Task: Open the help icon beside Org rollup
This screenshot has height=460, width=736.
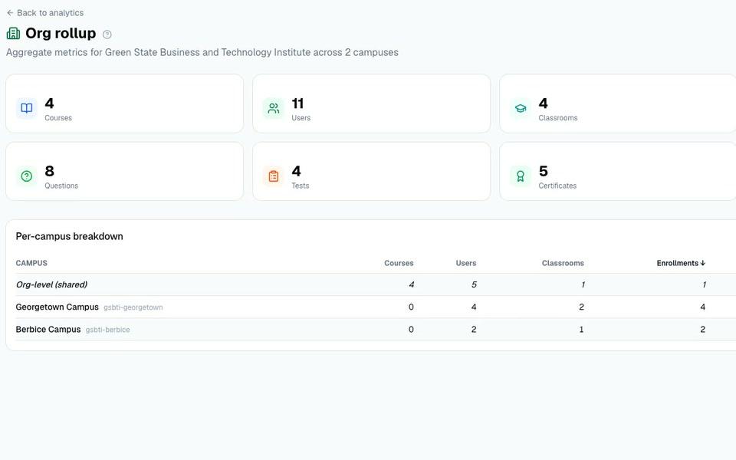Action: point(107,34)
